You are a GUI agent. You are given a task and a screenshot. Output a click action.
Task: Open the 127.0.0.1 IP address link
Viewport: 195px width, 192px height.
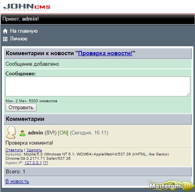click(33, 163)
